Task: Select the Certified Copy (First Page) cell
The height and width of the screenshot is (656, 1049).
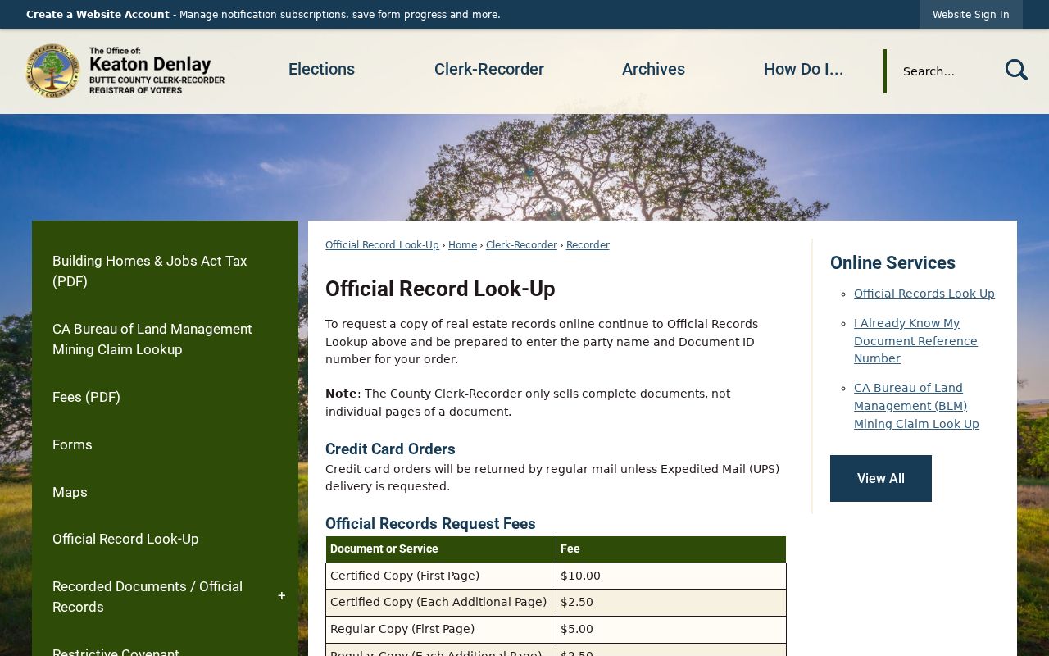Action: click(x=441, y=576)
